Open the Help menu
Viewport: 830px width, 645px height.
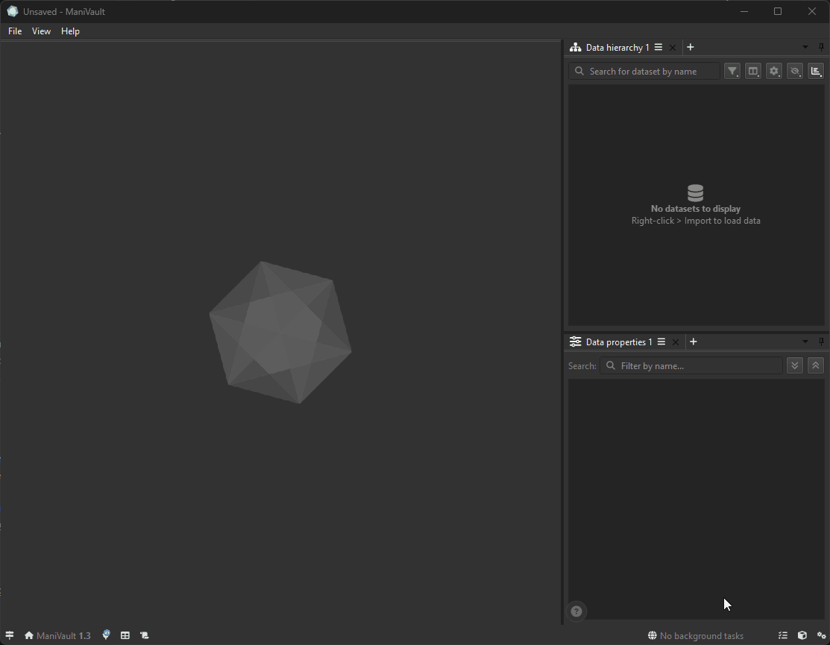tap(70, 31)
